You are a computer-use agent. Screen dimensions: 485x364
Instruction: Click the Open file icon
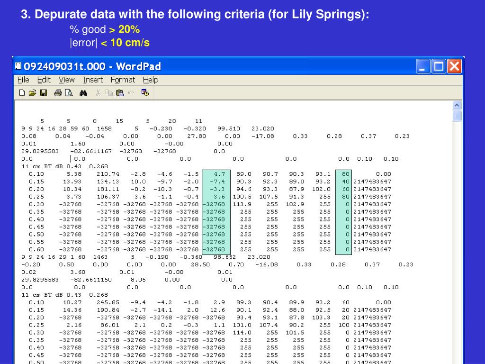coord(33,93)
